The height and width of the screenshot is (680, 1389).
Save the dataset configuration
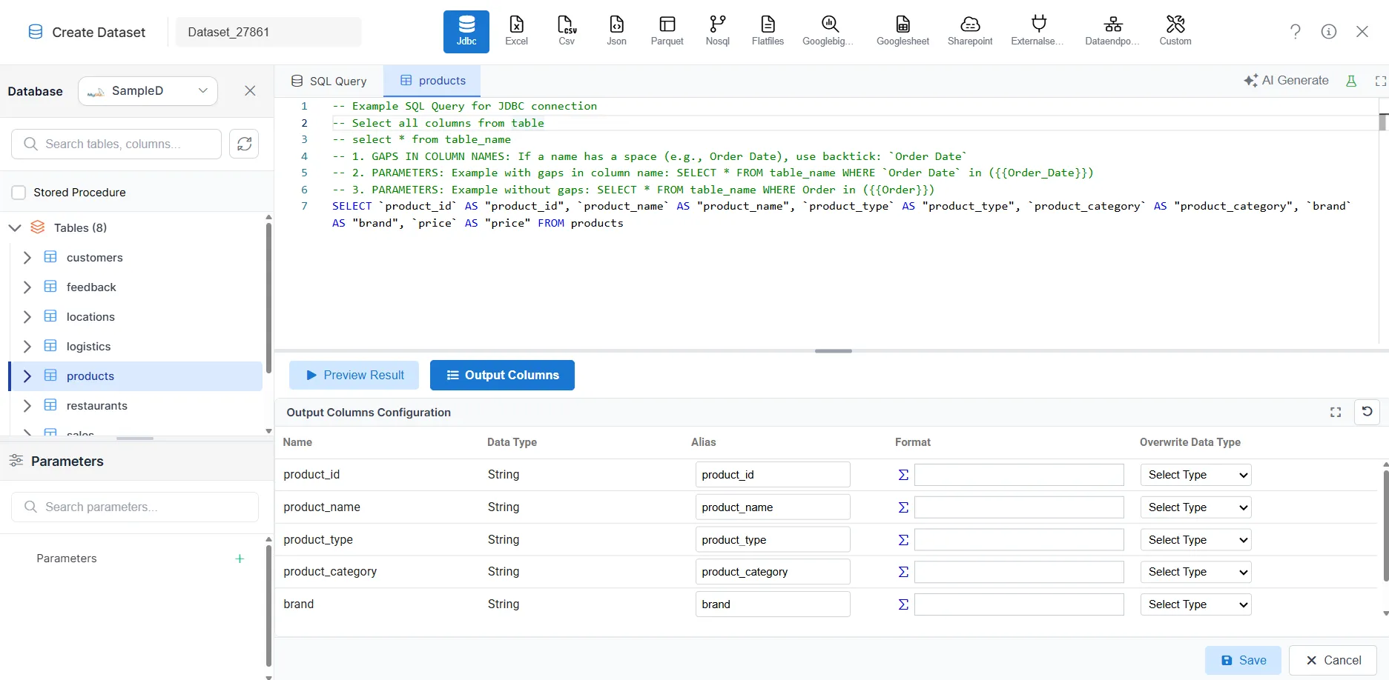[x=1242, y=660]
